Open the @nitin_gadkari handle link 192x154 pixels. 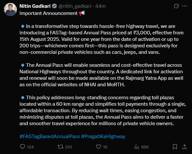pyautogui.click(x=75, y=6)
